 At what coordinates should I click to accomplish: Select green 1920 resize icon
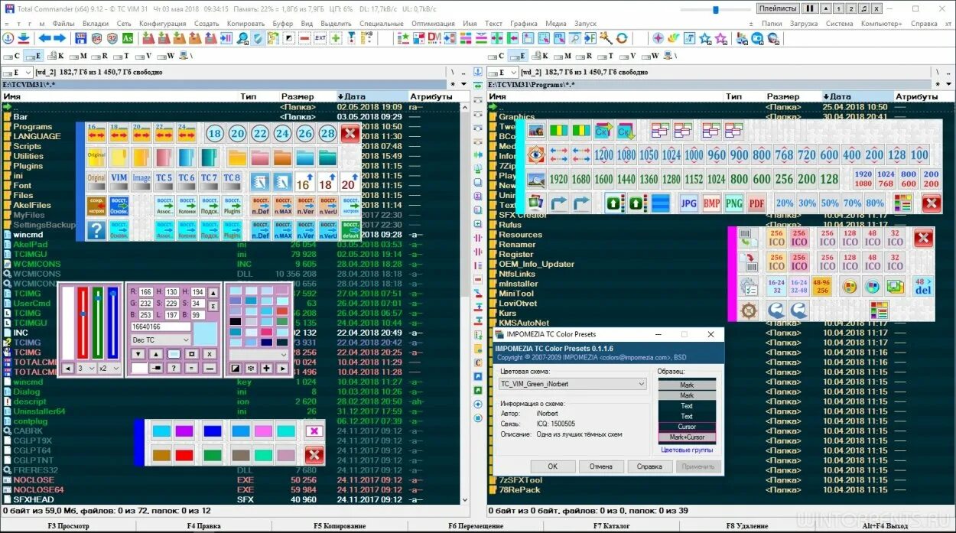click(559, 179)
